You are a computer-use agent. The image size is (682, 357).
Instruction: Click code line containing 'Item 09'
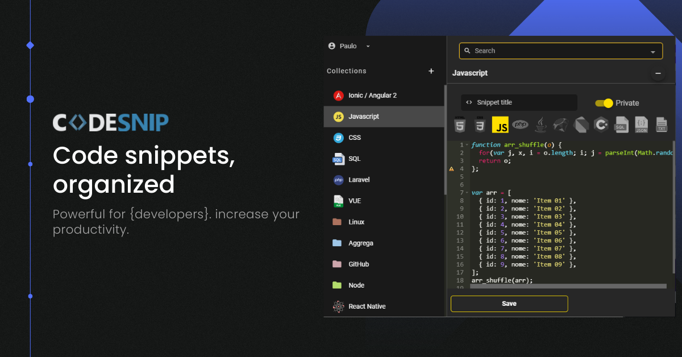pos(527,264)
